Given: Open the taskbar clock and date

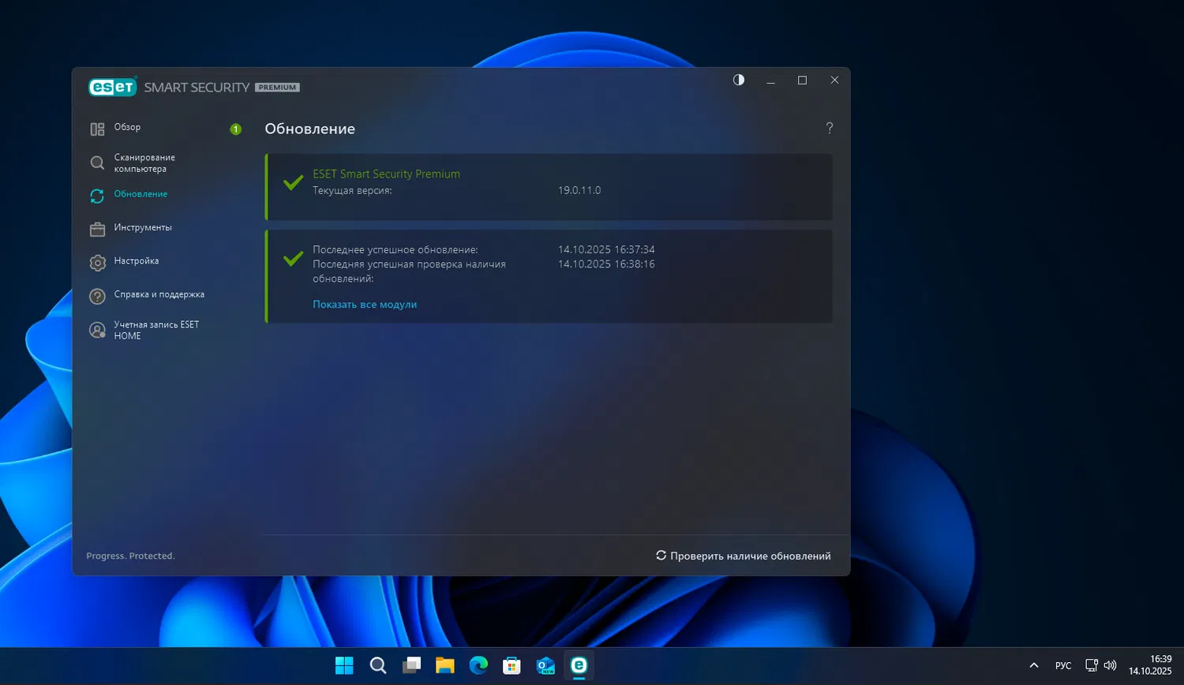Looking at the screenshot, I should (x=1150, y=665).
